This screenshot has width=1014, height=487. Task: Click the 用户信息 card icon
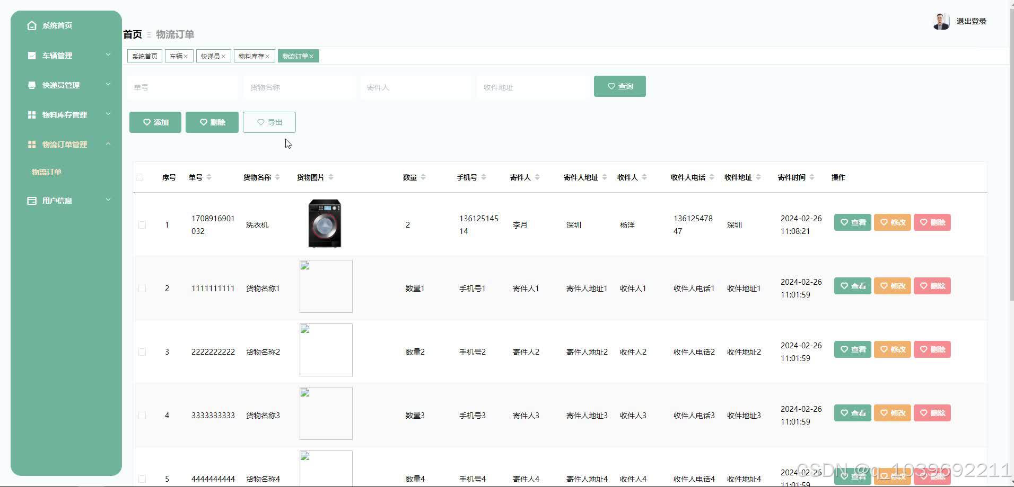pyautogui.click(x=32, y=201)
